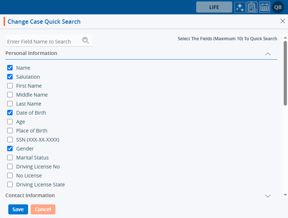Select the Driving License State checkbox

(10, 185)
